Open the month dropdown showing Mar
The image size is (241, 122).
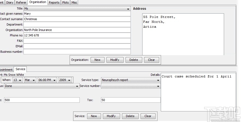click(x=30, y=80)
